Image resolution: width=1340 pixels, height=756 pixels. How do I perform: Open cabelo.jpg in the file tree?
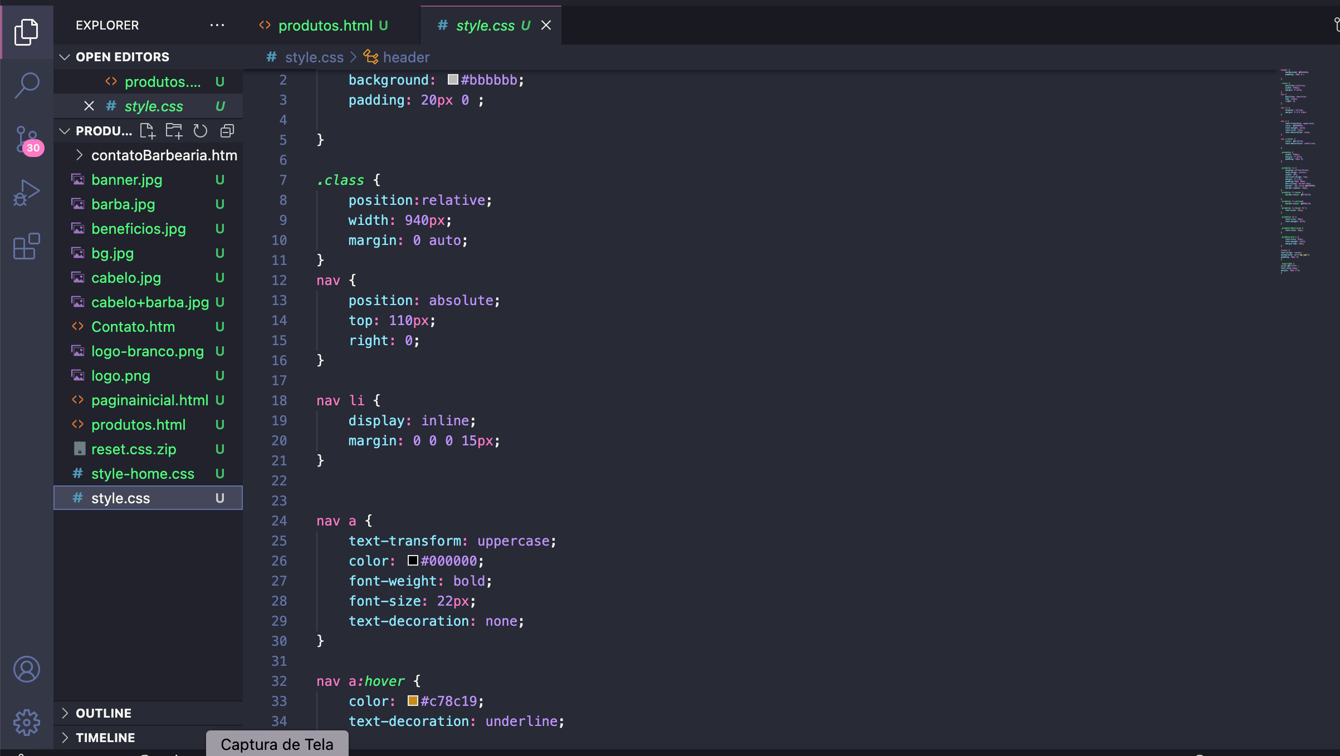(148, 278)
